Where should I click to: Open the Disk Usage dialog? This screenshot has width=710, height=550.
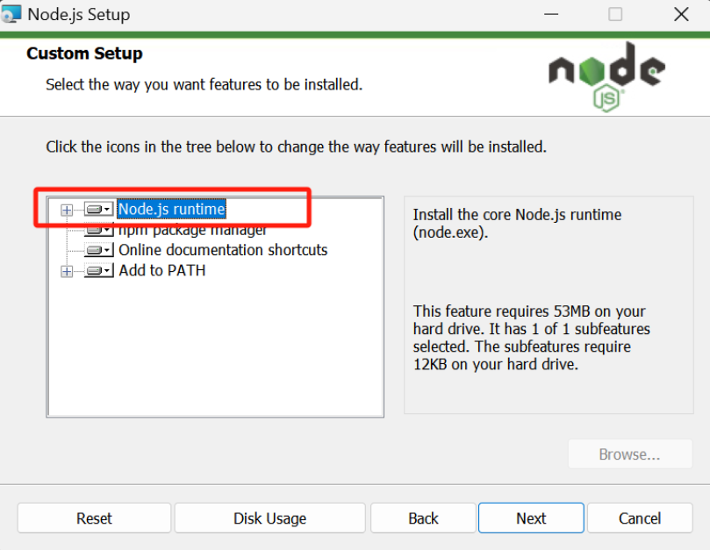[x=269, y=518]
